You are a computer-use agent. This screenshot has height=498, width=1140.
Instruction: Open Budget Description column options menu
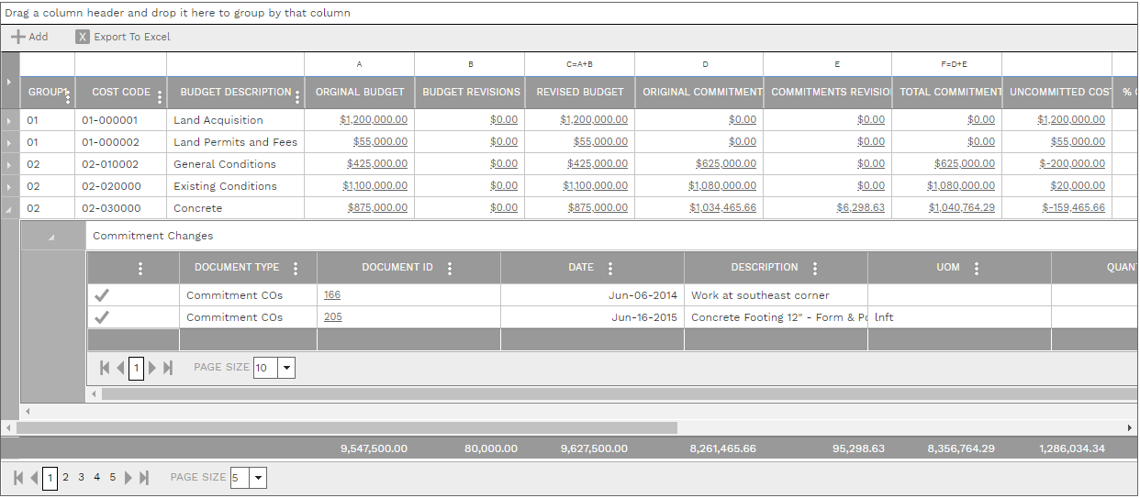point(297,96)
